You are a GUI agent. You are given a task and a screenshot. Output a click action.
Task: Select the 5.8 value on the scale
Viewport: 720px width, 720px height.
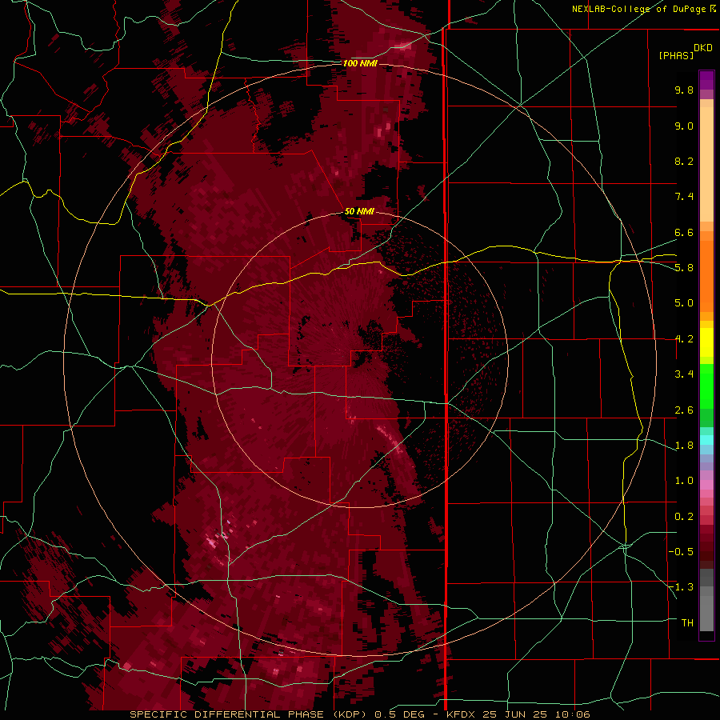tap(684, 268)
